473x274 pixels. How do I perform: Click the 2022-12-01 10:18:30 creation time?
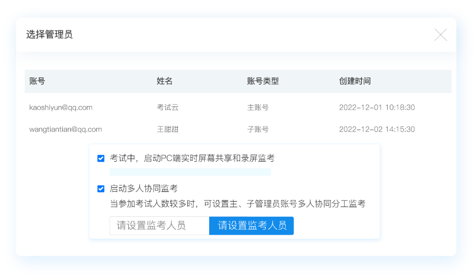click(377, 108)
